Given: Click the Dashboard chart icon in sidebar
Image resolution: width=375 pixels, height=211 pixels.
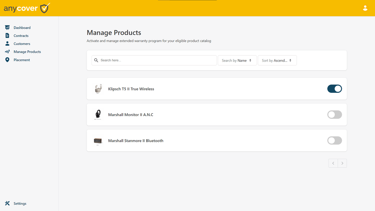Looking at the screenshot, I should (7, 28).
